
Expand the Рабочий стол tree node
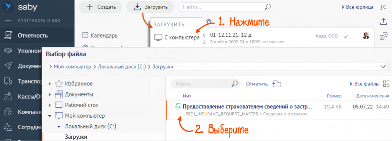[x=50, y=105]
